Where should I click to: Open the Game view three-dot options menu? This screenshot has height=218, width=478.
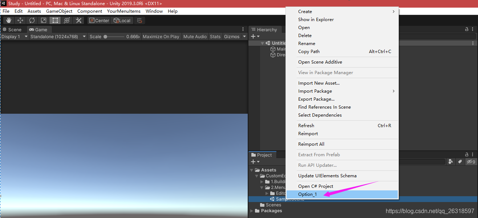tap(243, 29)
